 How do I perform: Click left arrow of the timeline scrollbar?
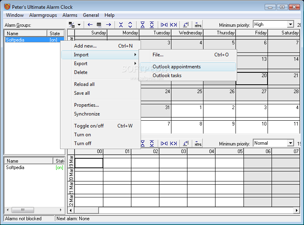coord(70,210)
